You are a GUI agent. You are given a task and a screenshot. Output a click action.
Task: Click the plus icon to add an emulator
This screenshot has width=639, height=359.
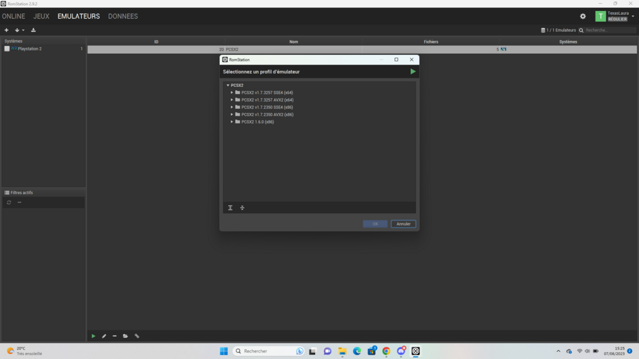[6, 30]
